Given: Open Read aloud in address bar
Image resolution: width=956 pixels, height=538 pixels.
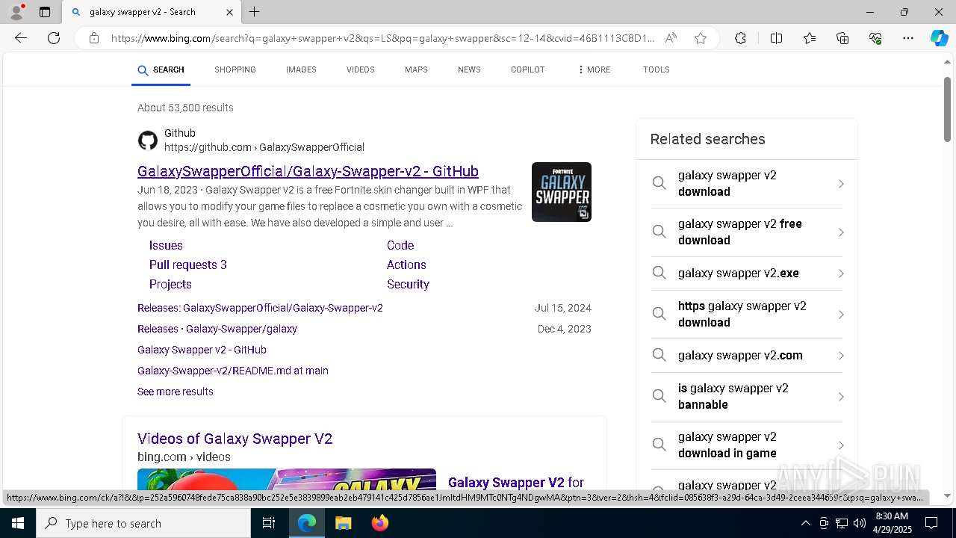Looking at the screenshot, I should (x=671, y=38).
